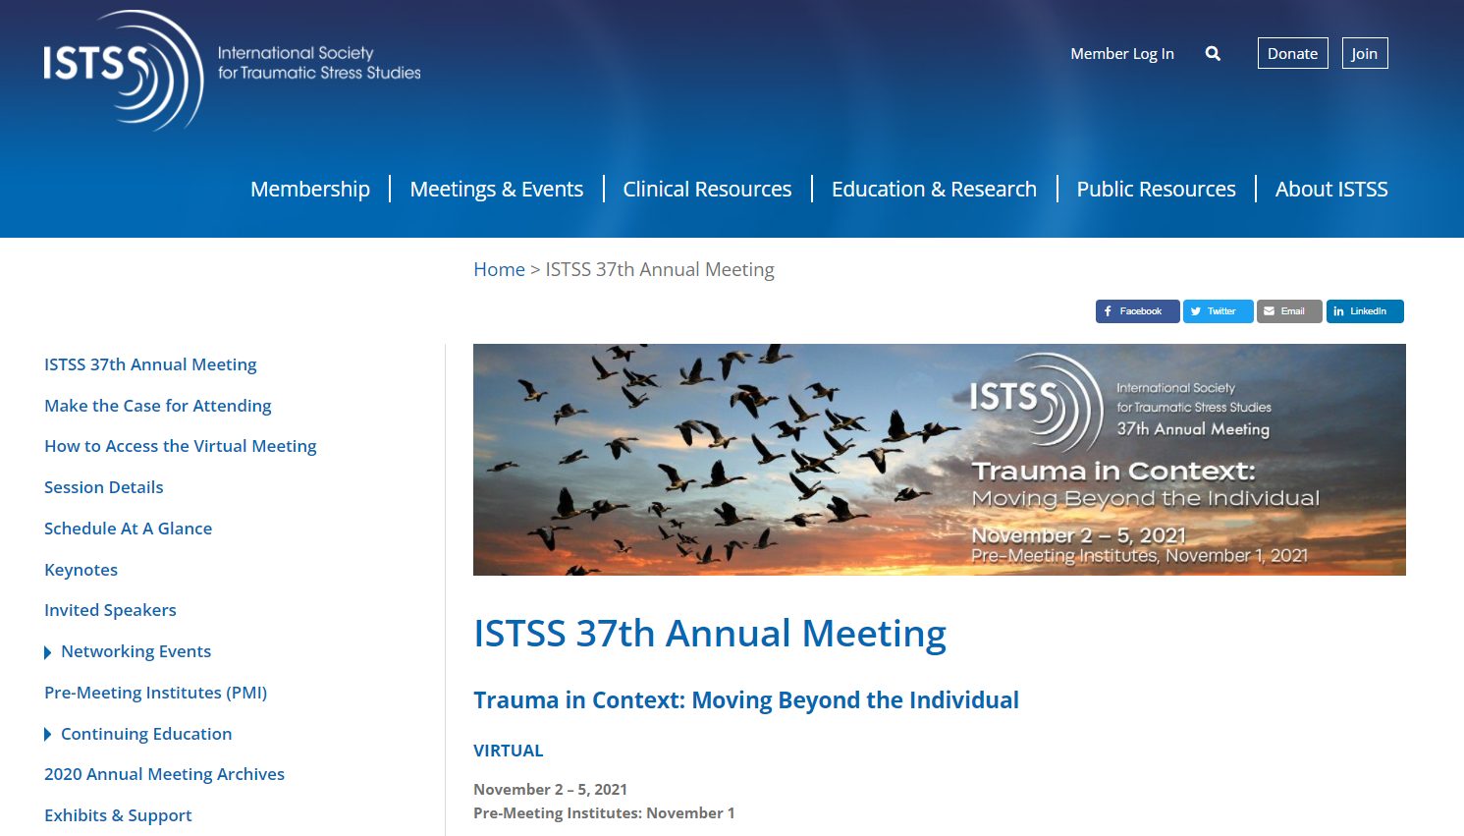Click the VIRTUAL label text

(508, 751)
